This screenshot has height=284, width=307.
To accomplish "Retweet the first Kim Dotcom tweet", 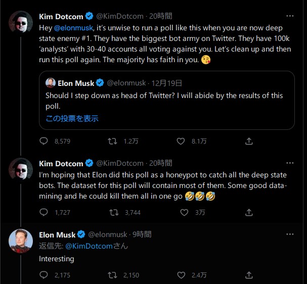I will (113, 141).
